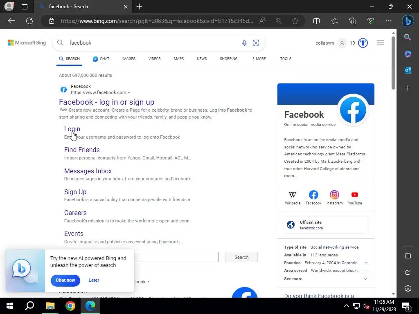Open the Find Friends link
The width and height of the screenshot is (419, 314).
(82, 150)
